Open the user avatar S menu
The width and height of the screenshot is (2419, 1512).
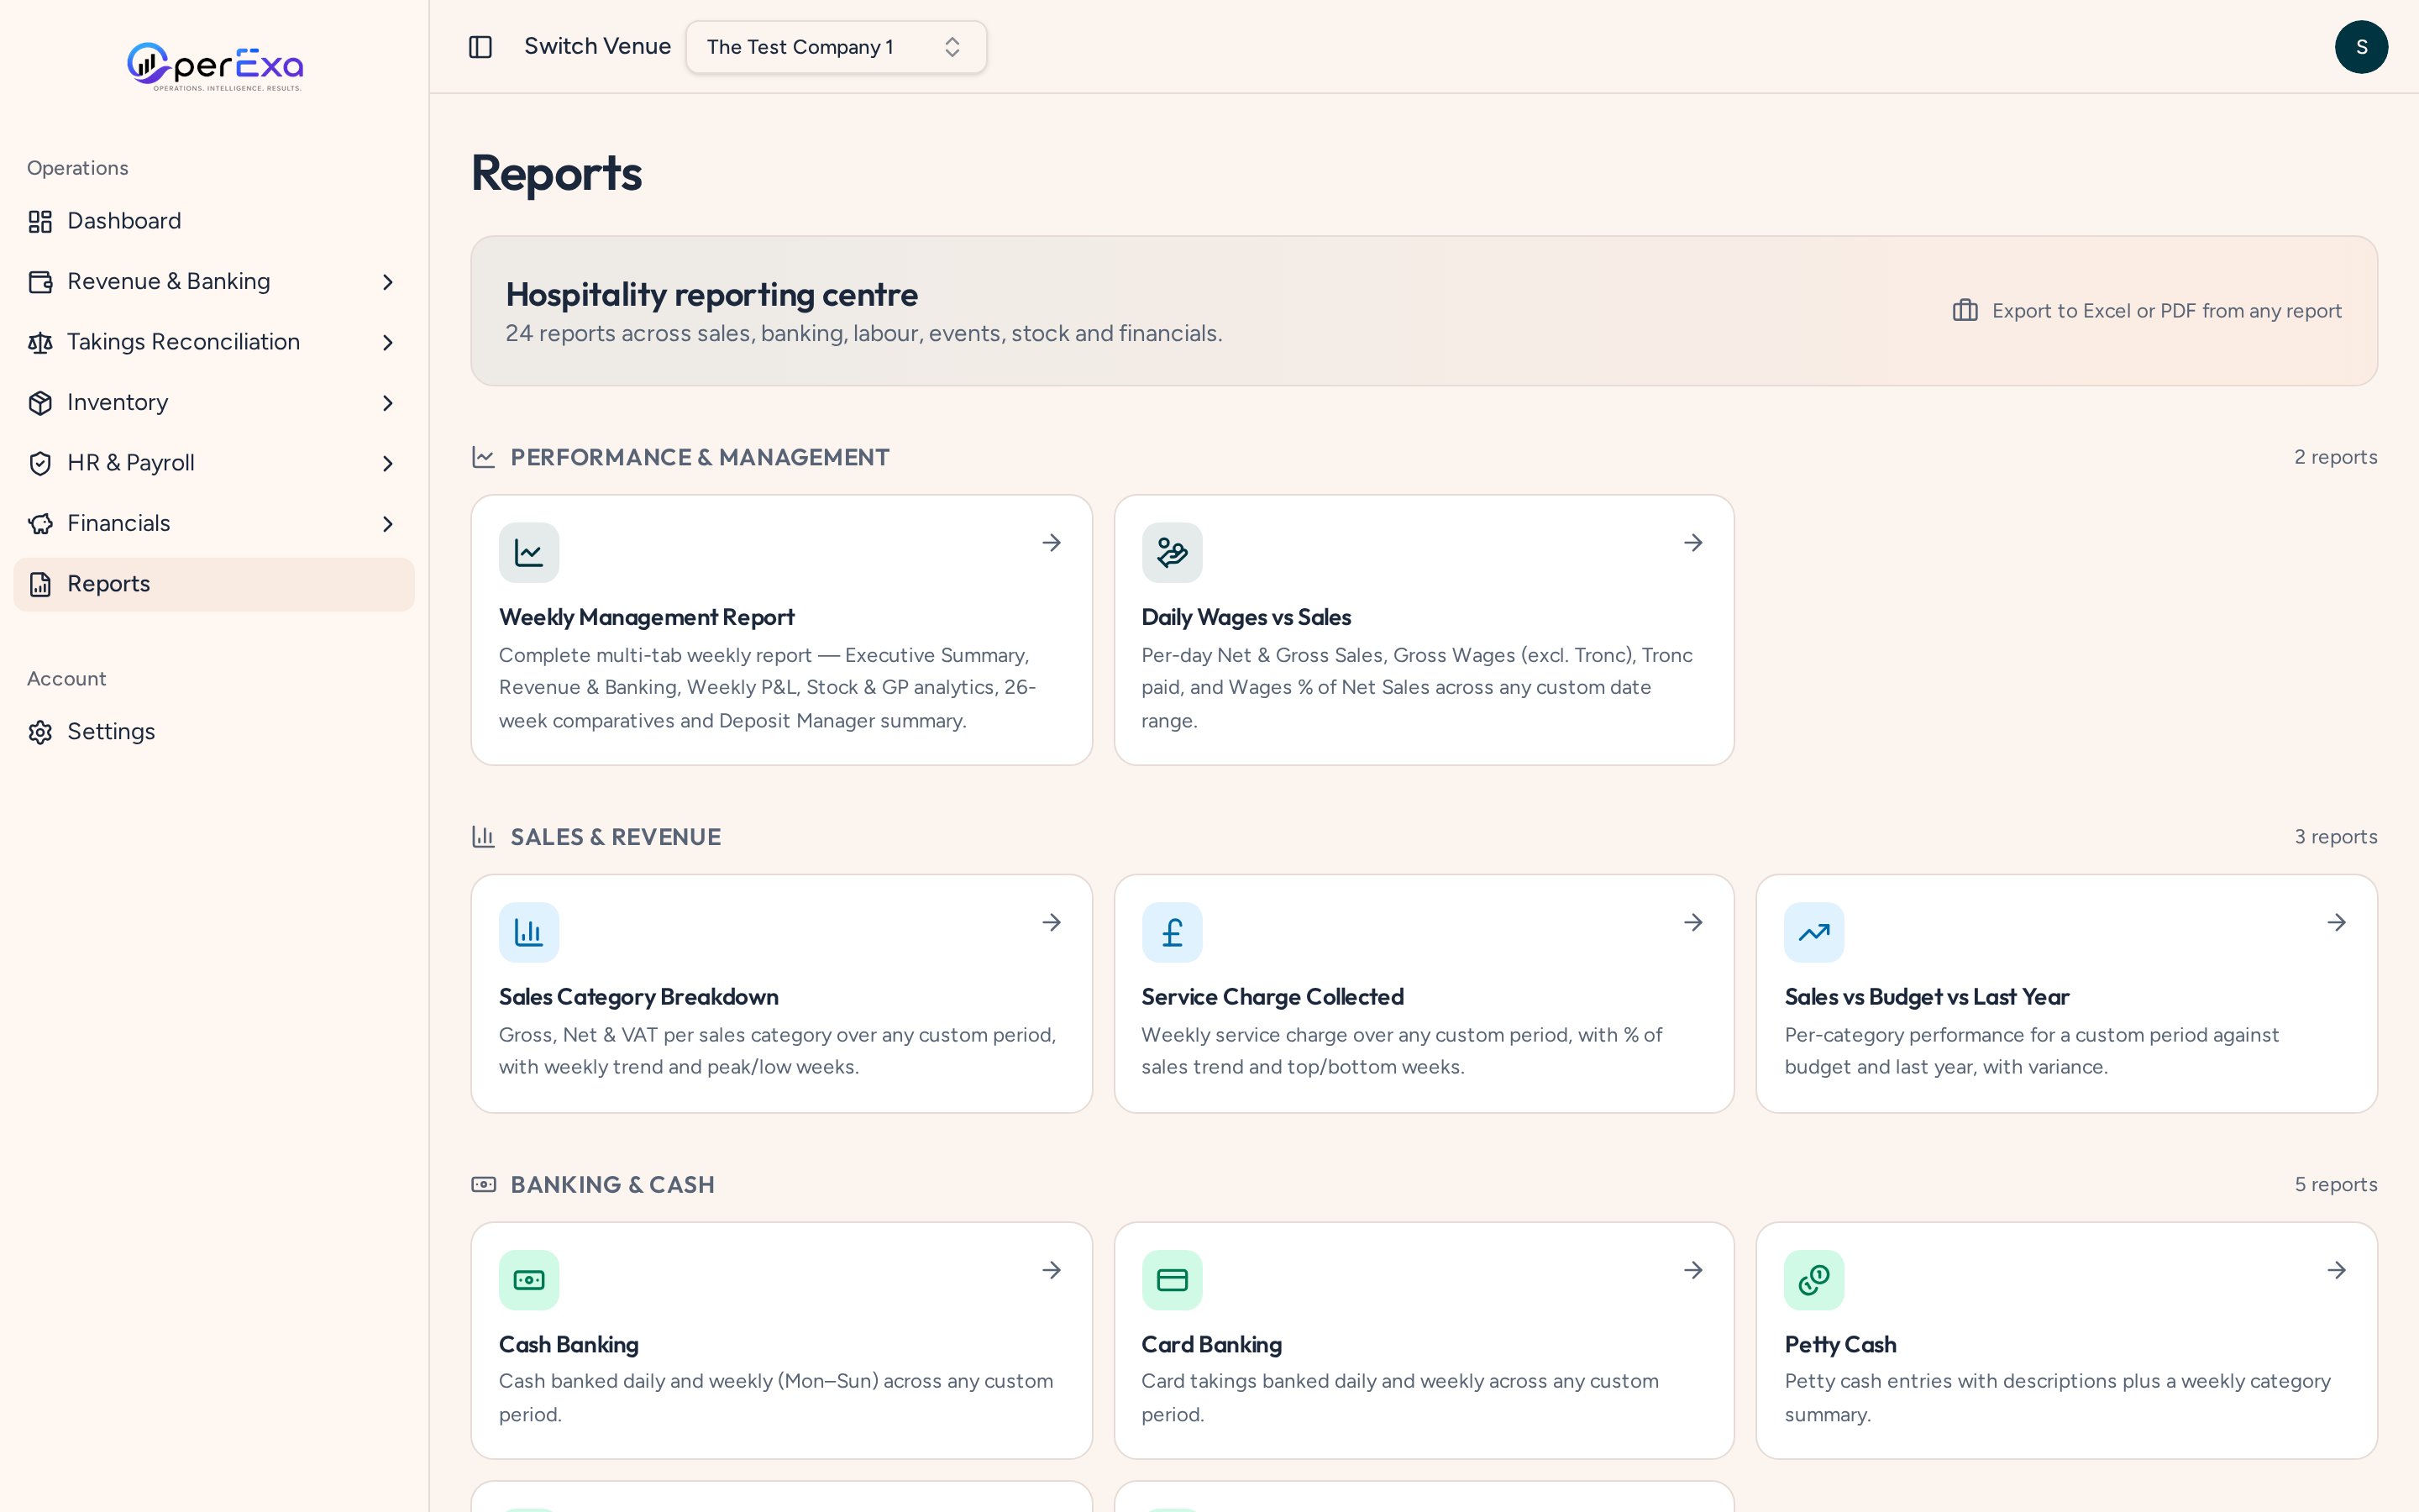point(2361,47)
